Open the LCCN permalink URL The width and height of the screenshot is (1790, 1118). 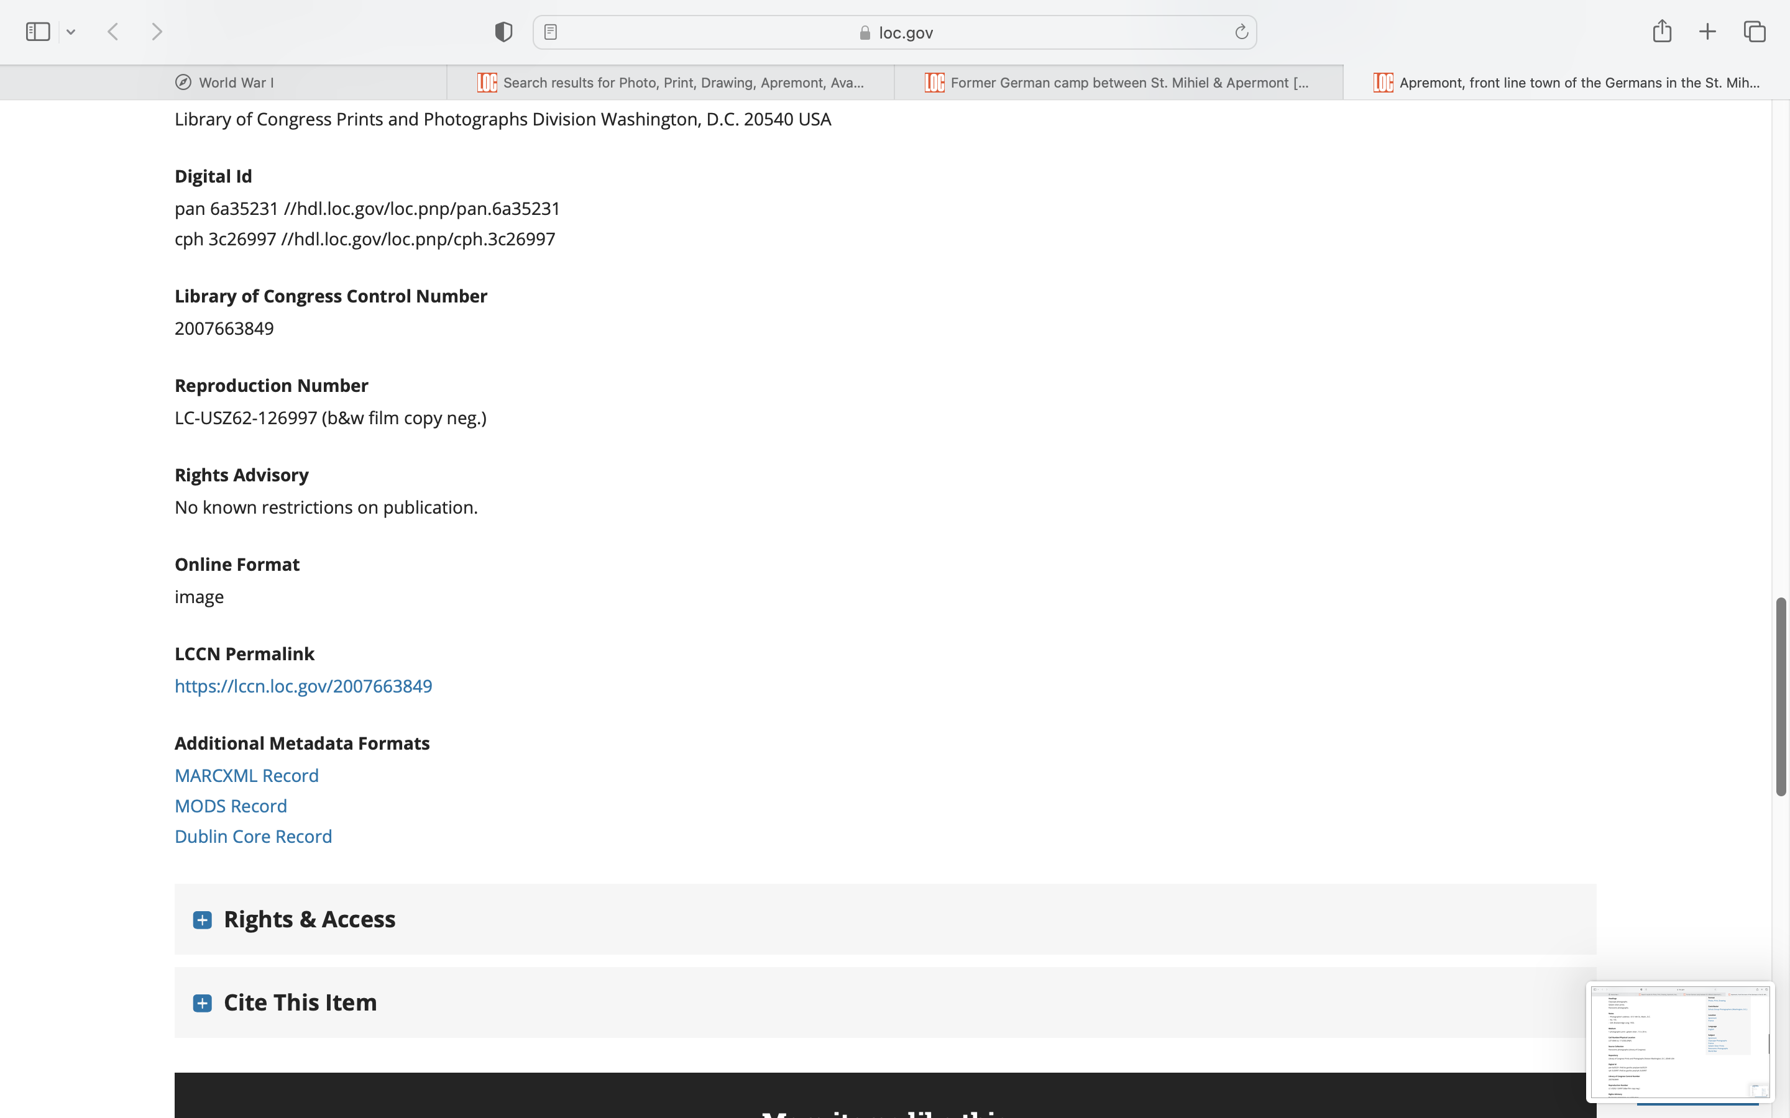(x=303, y=686)
